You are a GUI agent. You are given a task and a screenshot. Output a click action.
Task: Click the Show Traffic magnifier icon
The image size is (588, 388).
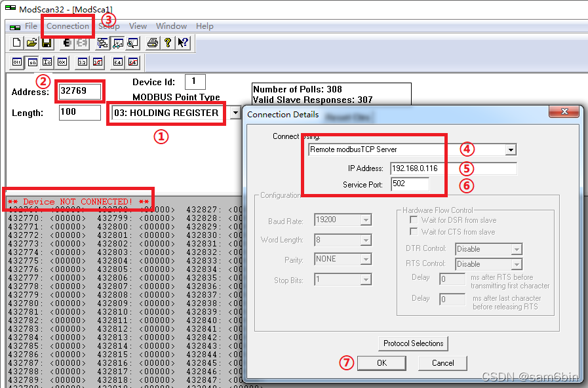coord(133,43)
